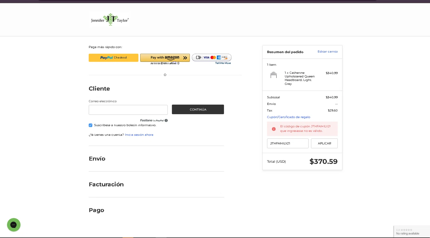Open the green chat widget bubble
The width and height of the screenshot is (430, 238).
coord(14,225)
